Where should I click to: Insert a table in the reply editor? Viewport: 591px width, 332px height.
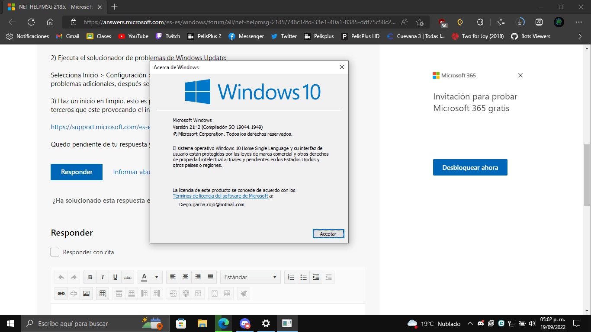(x=103, y=294)
